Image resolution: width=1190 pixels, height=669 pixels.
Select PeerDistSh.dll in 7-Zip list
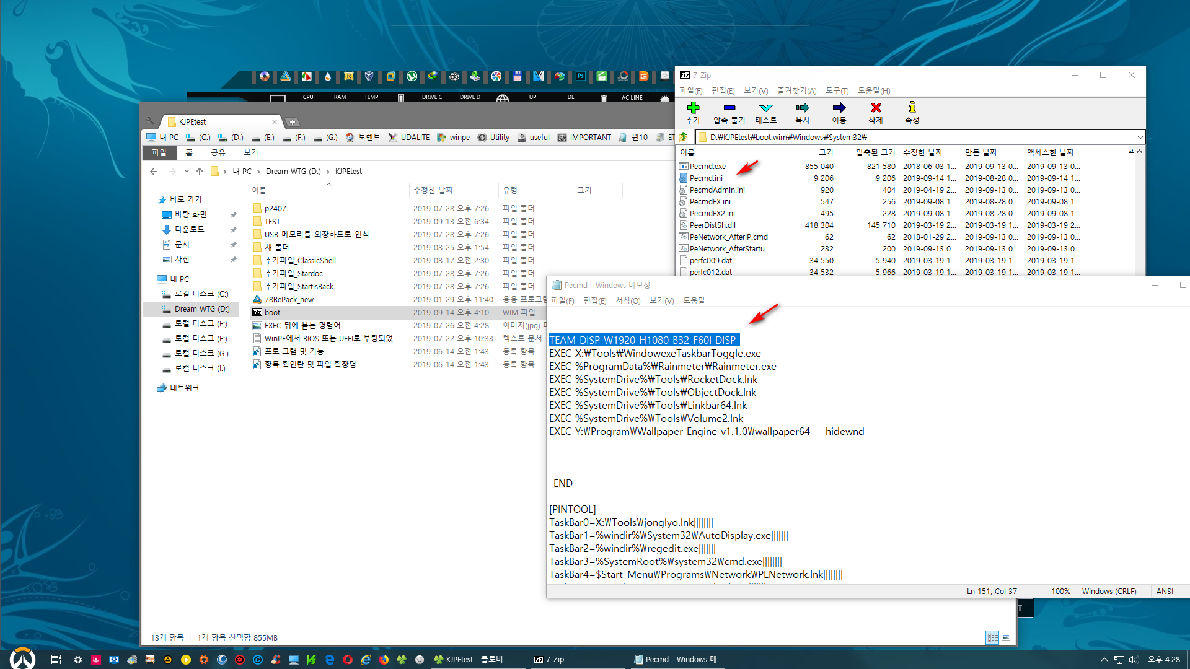pos(713,225)
